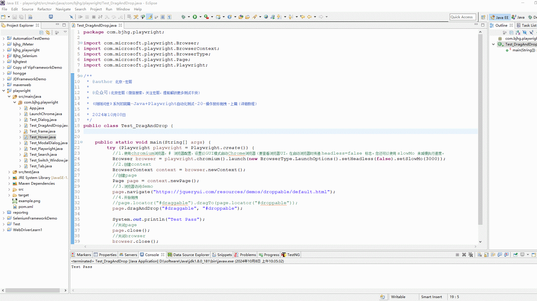Select main(String[]) in Outline
Screen dimensions: 537x301
pos(524,50)
